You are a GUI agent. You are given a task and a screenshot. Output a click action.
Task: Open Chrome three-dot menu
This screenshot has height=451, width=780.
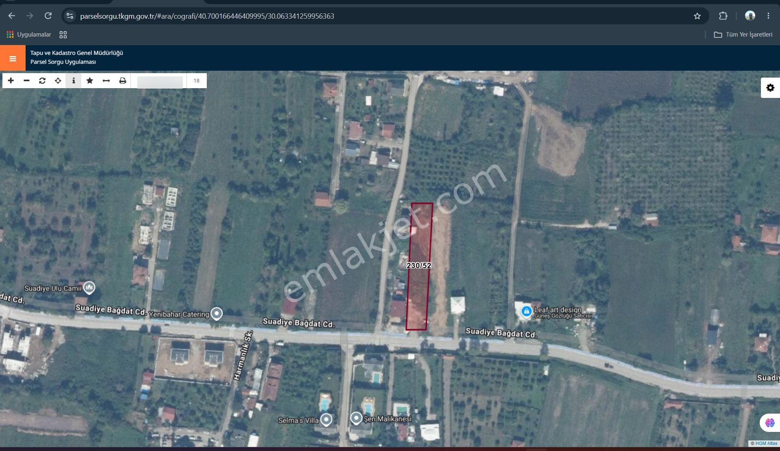(768, 16)
